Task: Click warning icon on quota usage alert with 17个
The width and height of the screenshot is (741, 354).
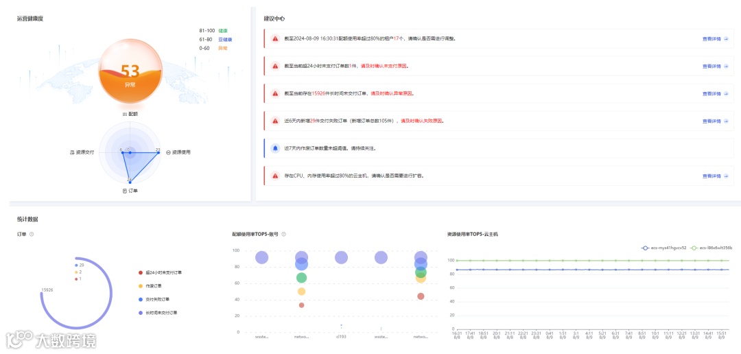Action: click(275, 38)
